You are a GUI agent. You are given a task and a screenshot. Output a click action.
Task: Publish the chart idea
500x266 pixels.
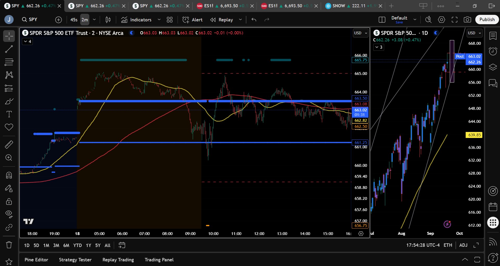487,20
